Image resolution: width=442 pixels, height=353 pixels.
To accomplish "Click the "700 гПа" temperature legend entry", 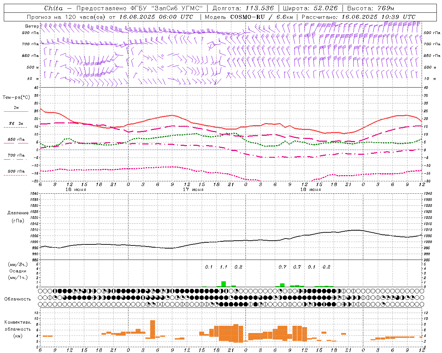I will click(16, 155).
